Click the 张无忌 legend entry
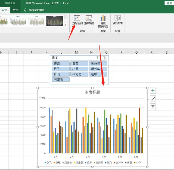The height and width of the screenshot is (170, 174). 78,163
